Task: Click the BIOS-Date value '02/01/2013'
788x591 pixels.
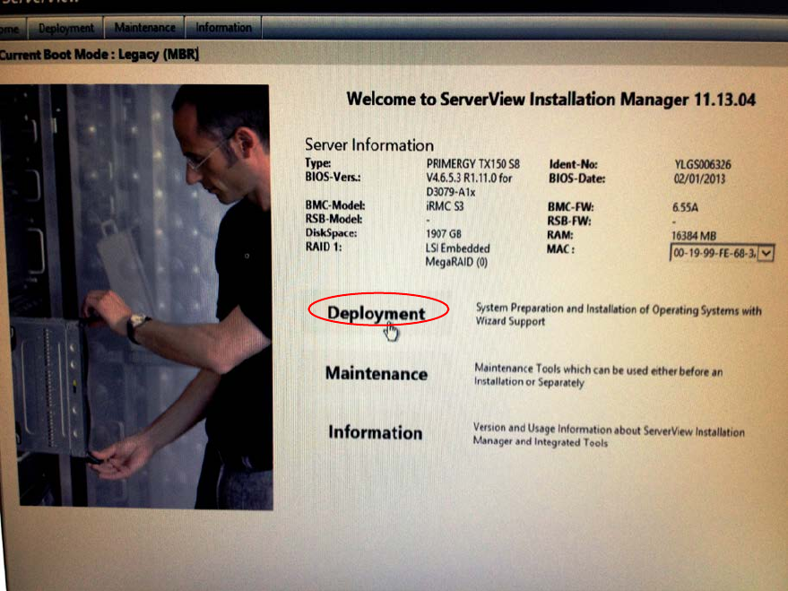Action: (x=699, y=178)
